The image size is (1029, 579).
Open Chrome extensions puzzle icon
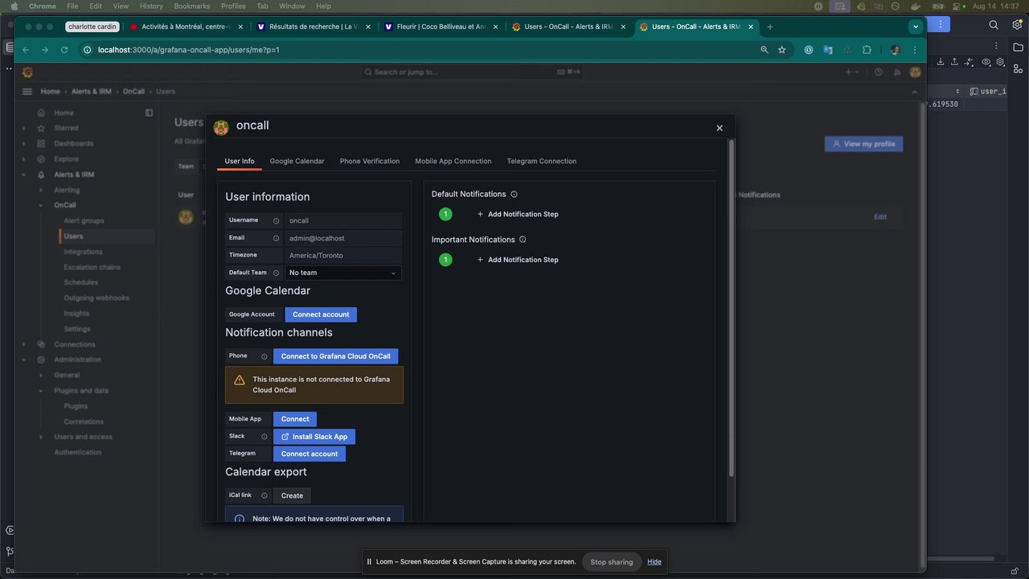click(867, 50)
